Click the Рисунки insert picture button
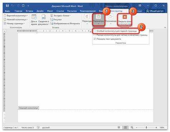 pos(56,19)
